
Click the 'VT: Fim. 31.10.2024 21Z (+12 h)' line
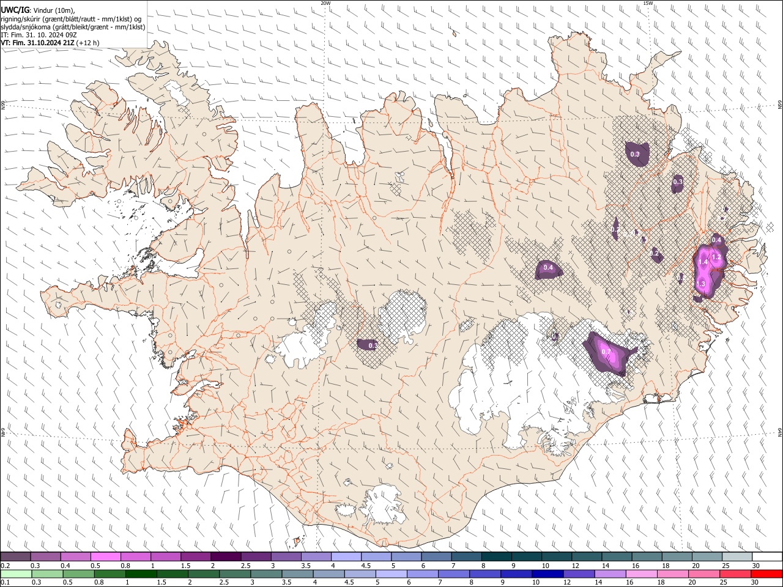(50, 43)
